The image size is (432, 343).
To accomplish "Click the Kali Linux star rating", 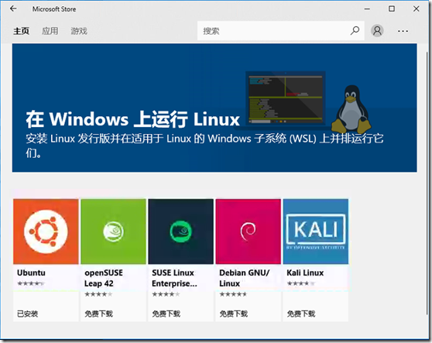I will click(x=300, y=283).
